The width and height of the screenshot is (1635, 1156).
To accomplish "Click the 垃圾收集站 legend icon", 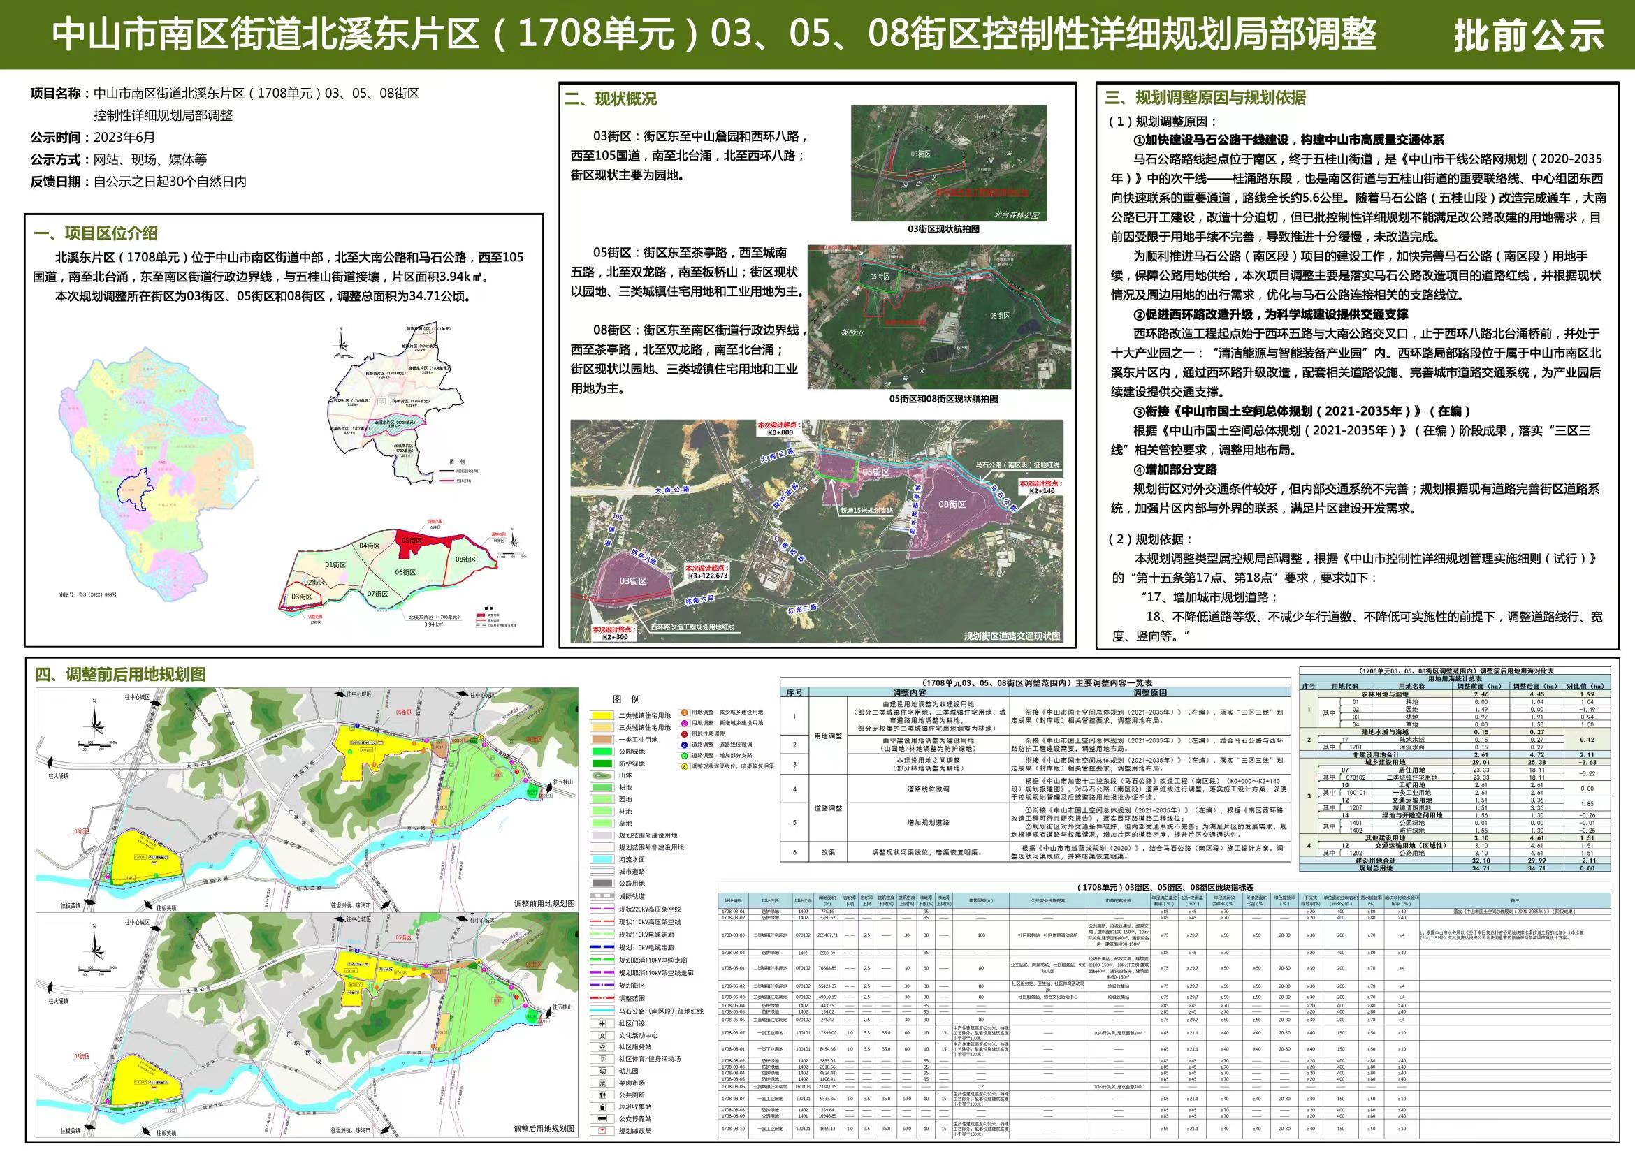I will (x=602, y=1107).
